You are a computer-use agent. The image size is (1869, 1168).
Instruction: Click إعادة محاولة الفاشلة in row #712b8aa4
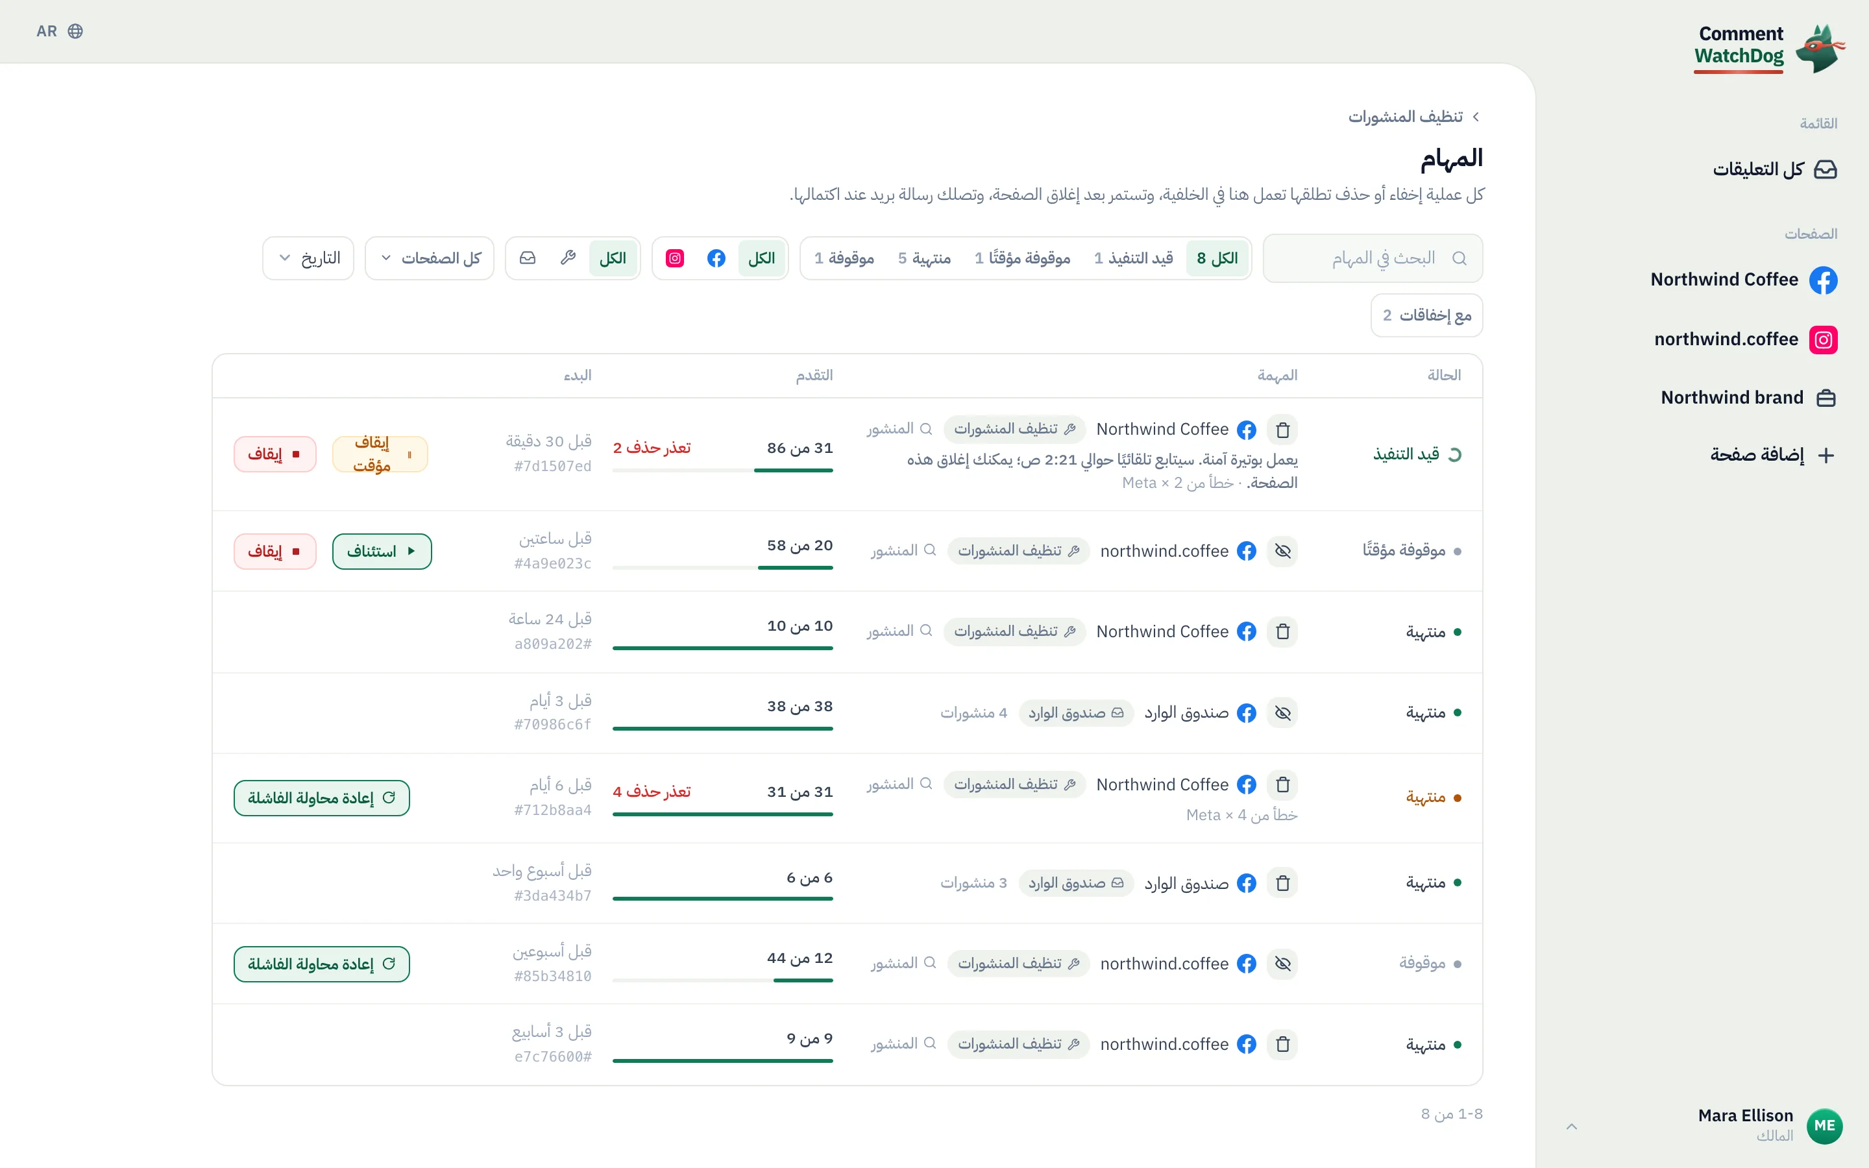coord(321,798)
